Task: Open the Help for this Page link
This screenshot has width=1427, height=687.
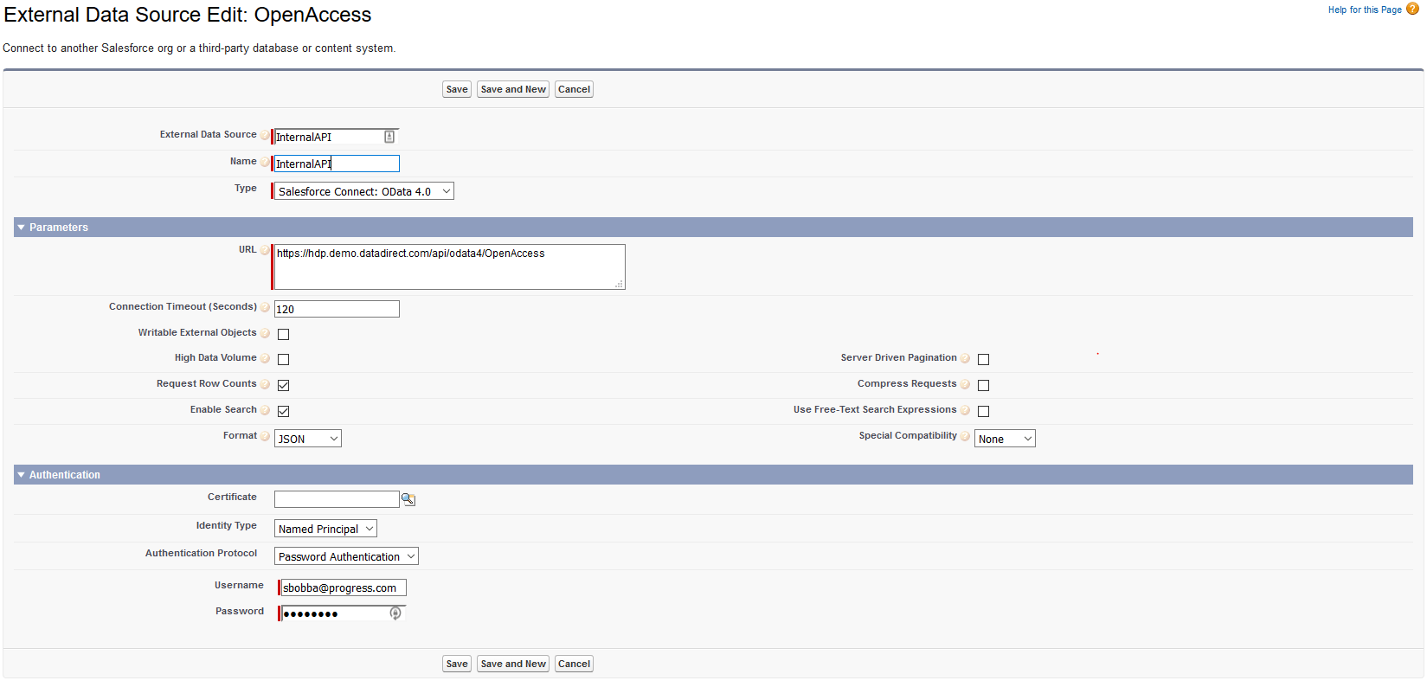Action: (x=1365, y=10)
